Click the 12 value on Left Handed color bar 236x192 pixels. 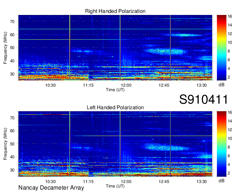point(230,130)
